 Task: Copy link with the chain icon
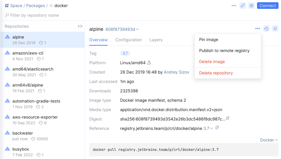[243, 5]
